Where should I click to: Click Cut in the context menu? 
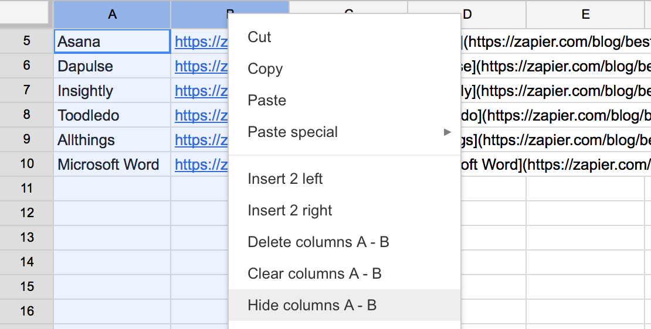click(259, 37)
